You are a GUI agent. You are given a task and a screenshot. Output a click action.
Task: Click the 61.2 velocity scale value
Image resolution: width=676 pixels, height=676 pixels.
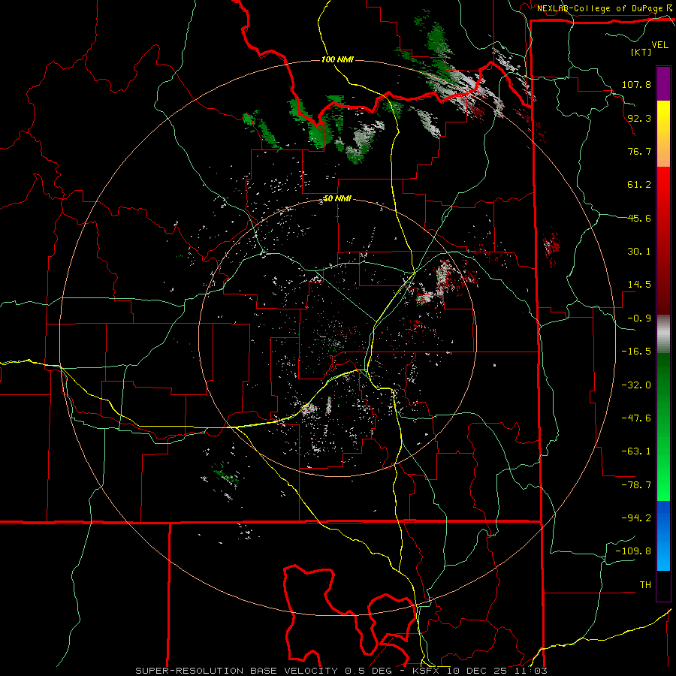pyautogui.click(x=639, y=185)
